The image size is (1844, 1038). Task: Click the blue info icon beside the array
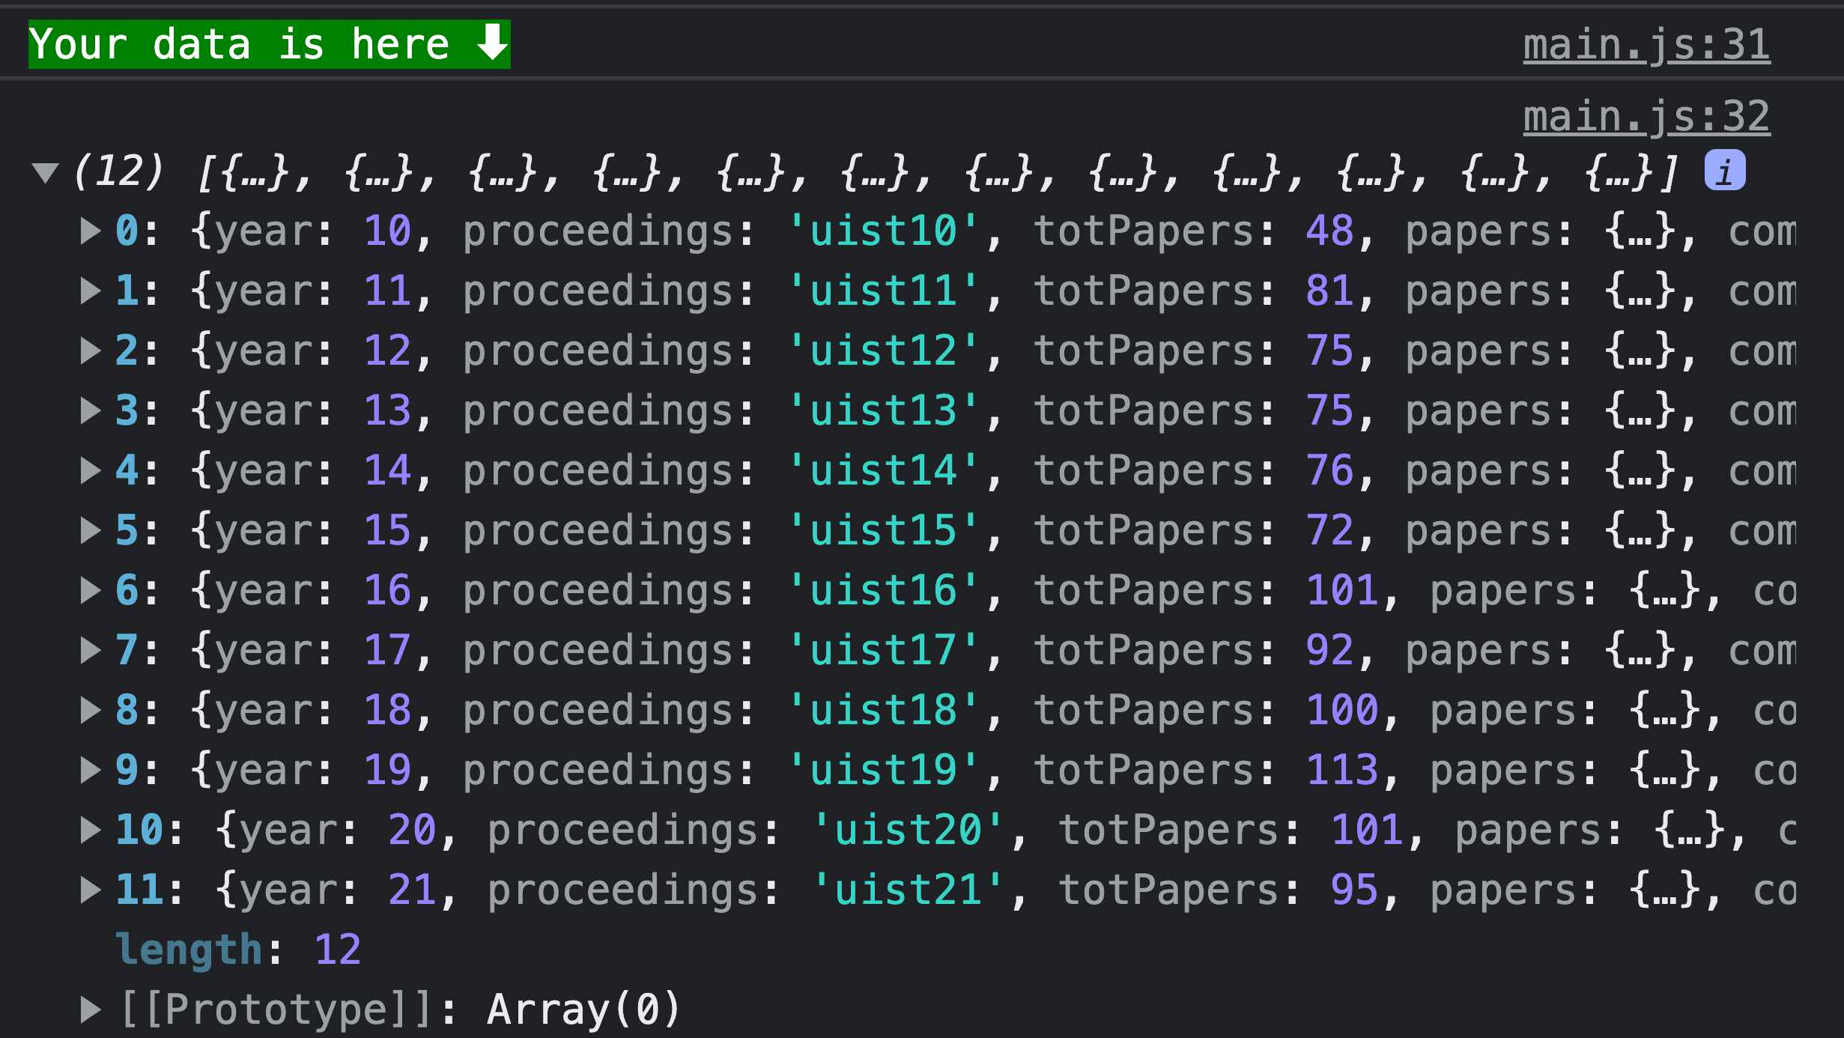click(1724, 171)
